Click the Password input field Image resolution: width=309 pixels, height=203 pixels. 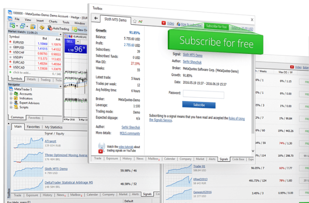tap(203, 94)
